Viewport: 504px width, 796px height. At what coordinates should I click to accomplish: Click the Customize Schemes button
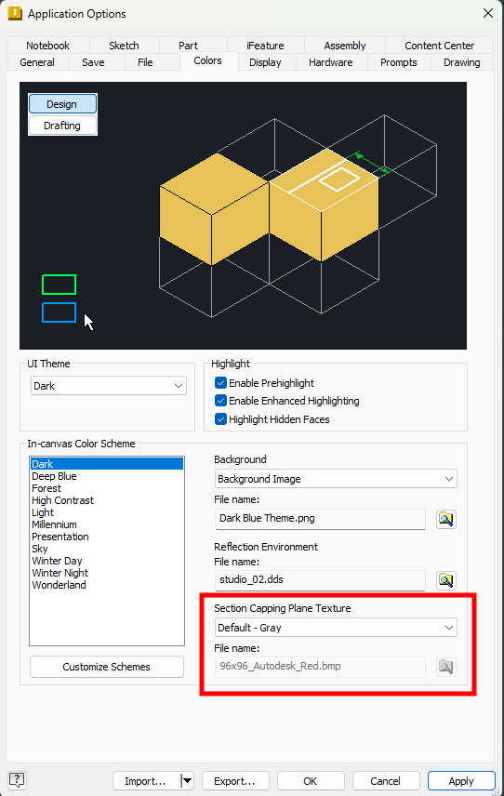tap(107, 667)
